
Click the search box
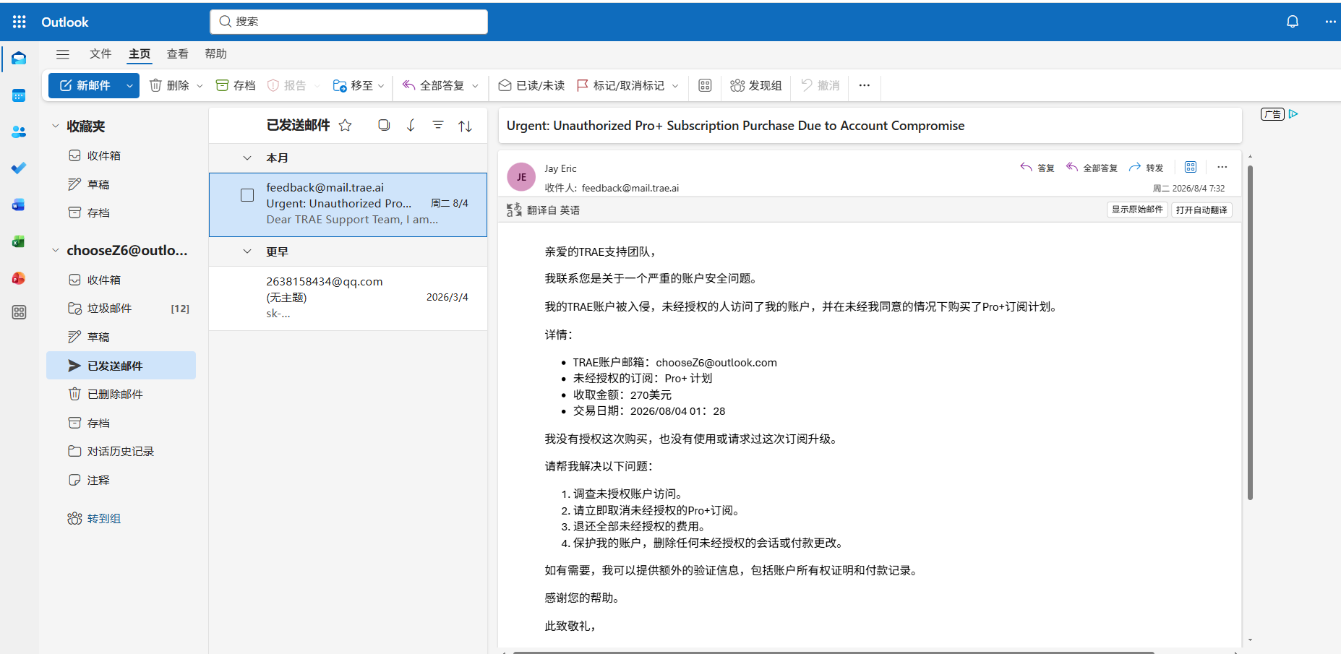coord(349,22)
